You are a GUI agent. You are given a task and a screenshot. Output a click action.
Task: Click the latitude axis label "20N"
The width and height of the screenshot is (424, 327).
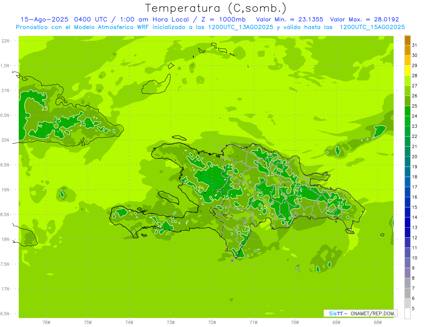[x=6, y=140]
